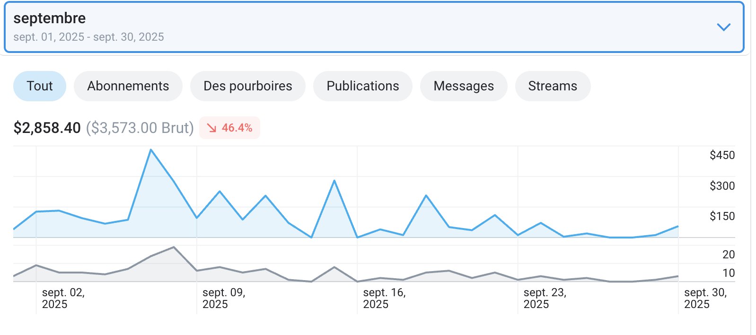The height and width of the screenshot is (335, 756).
Task: Select the Tout filter tab
Action: click(40, 86)
